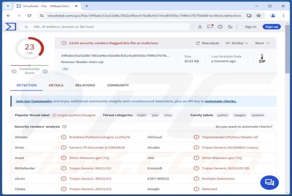The image size is (292, 196).
Task: Click the pswtool family label
Action: 258,115
